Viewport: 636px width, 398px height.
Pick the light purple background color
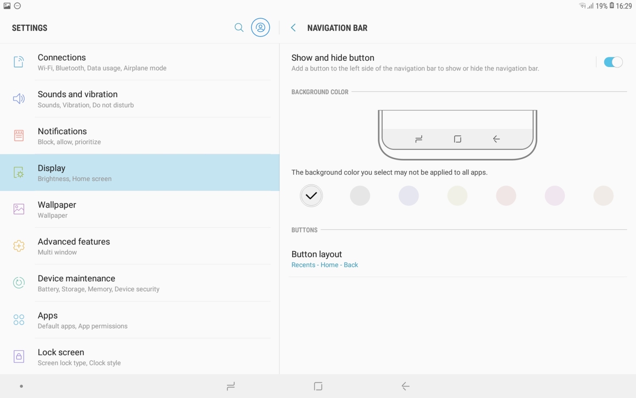(409, 196)
